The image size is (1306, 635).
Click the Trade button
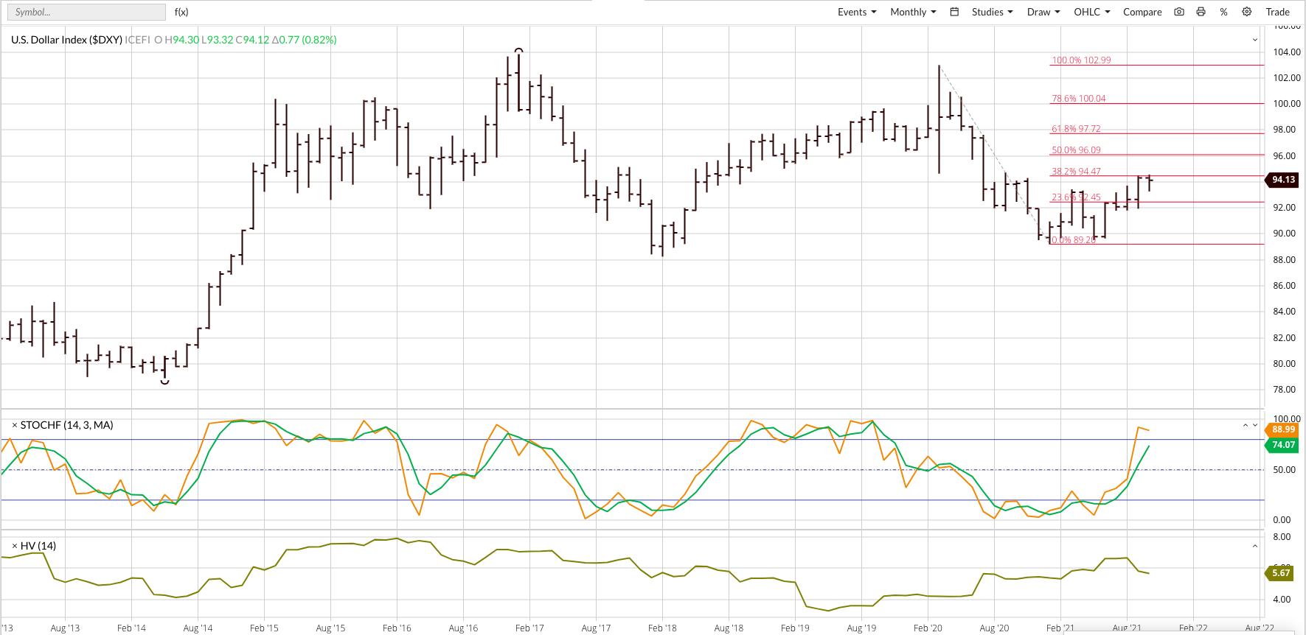(1277, 12)
